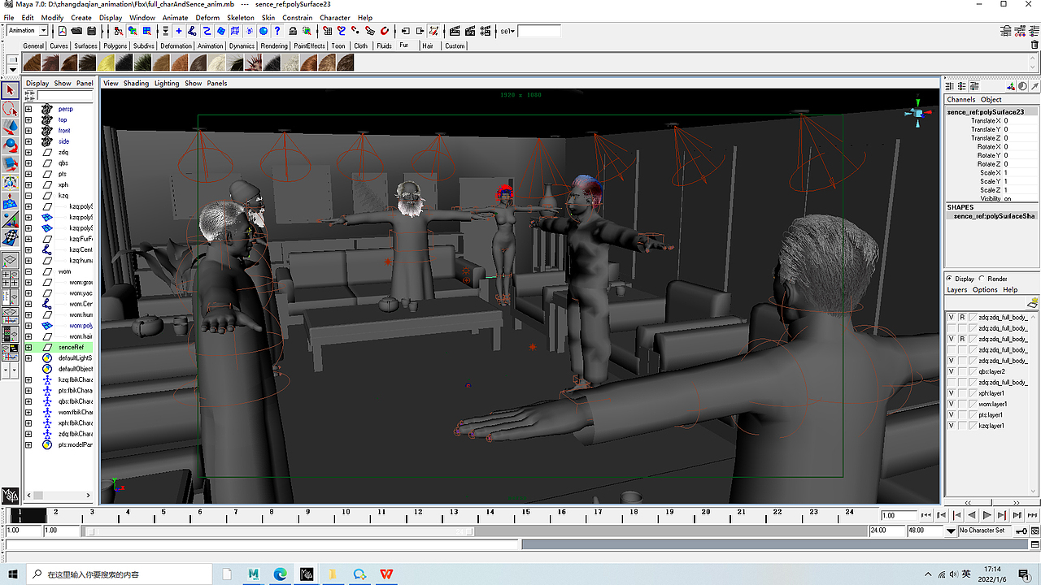Viewport: 1041px width, 585px height.
Task: Toggle visibility of kzq:layer1
Action: click(951, 426)
